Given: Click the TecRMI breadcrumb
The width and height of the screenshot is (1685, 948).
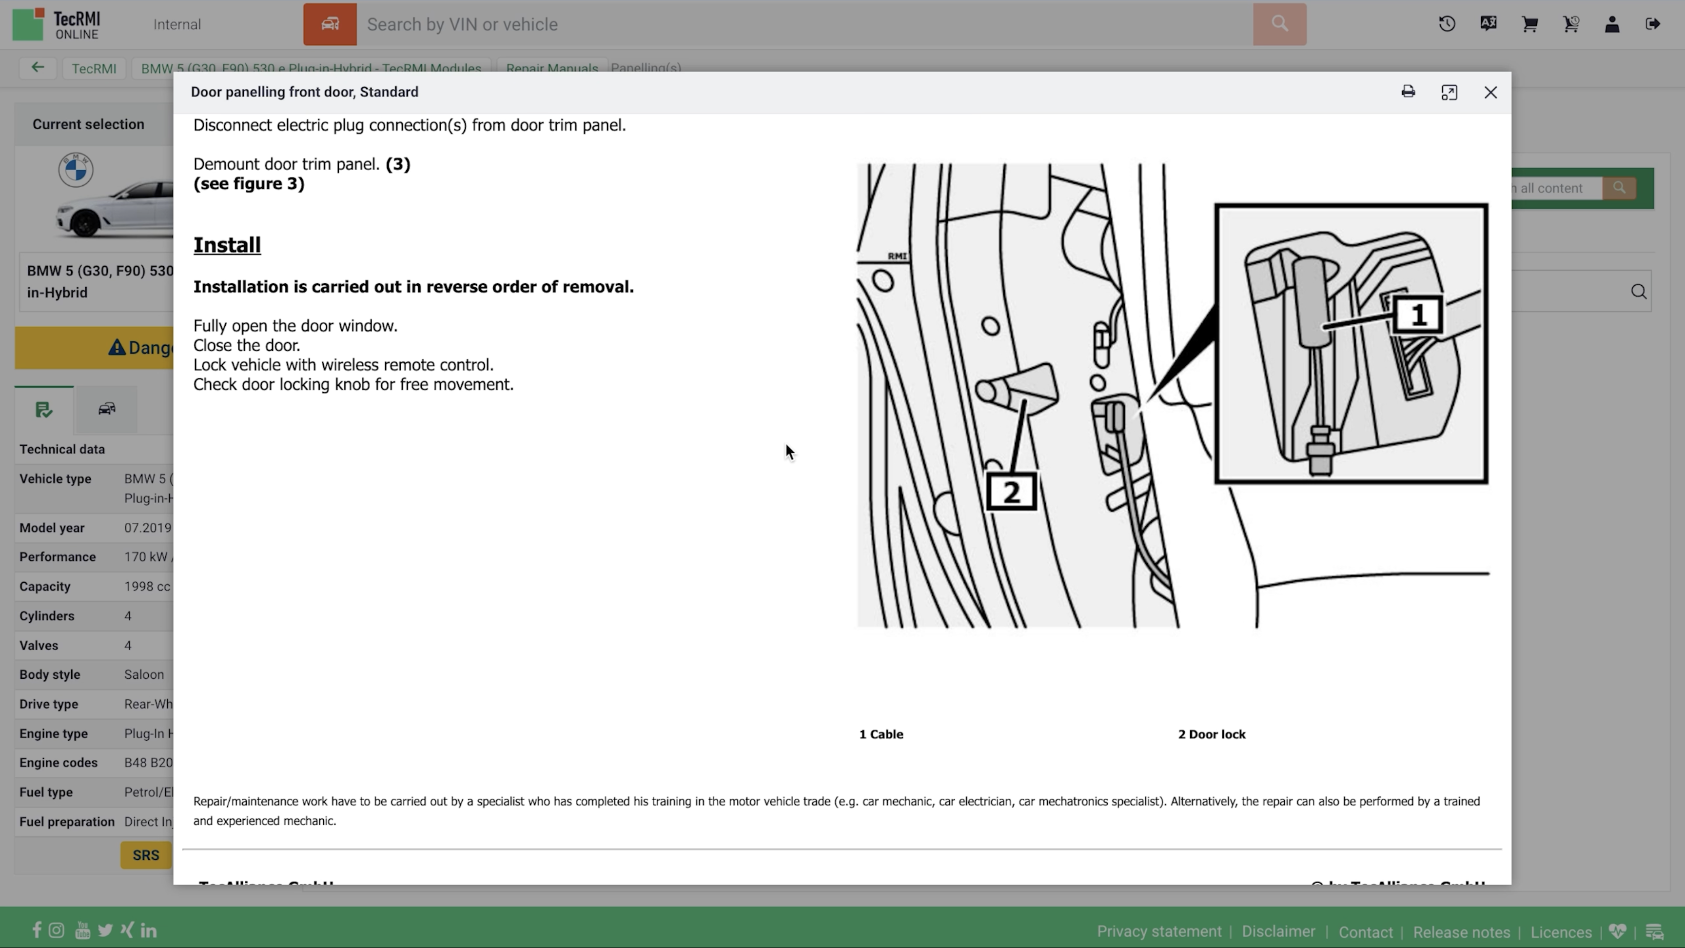Looking at the screenshot, I should point(94,69).
